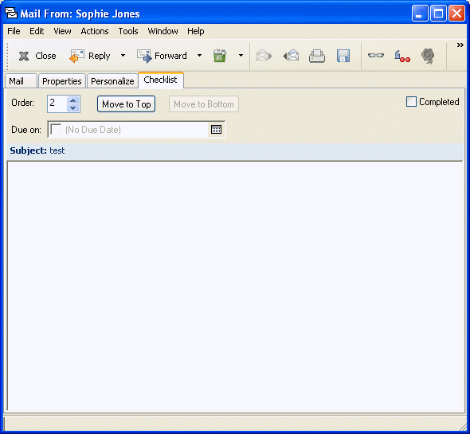The width and height of the screenshot is (470, 434).
Task: Select the Checklist tab
Action: pyautogui.click(x=161, y=80)
